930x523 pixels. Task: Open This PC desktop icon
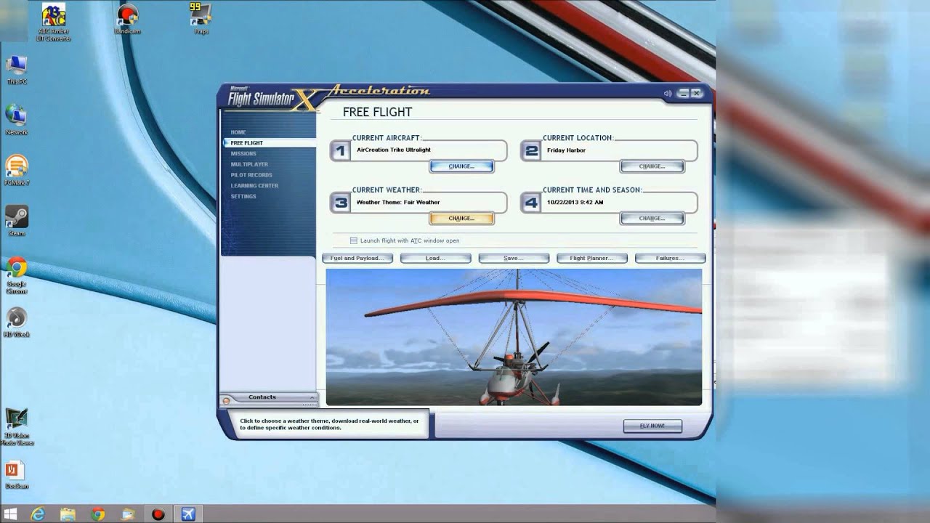point(17,70)
